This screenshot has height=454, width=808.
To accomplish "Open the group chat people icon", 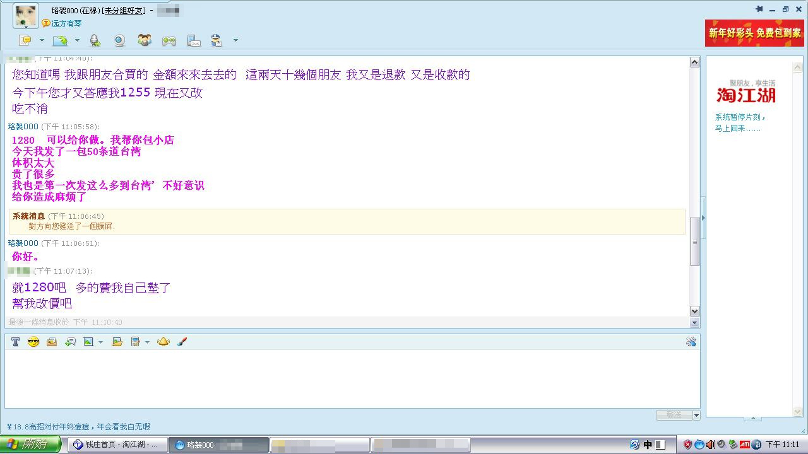I will point(145,40).
